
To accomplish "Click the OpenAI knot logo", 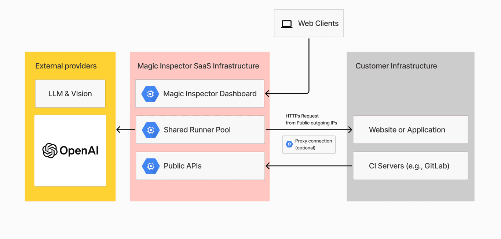I will pos(50,150).
